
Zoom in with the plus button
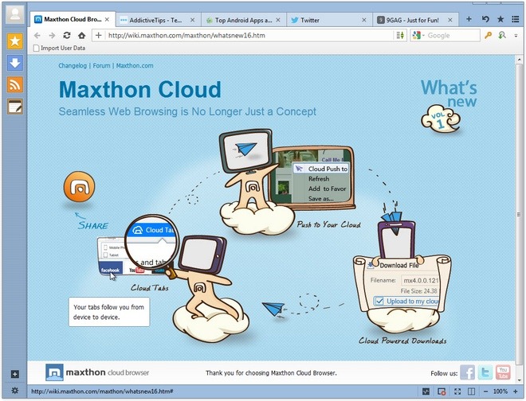pyautogui.click(x=516, y=391)
